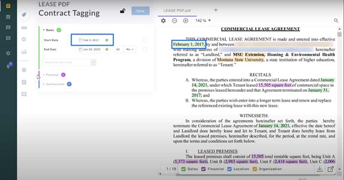Open the Mo. duration unit dropdown

[130, 49]
